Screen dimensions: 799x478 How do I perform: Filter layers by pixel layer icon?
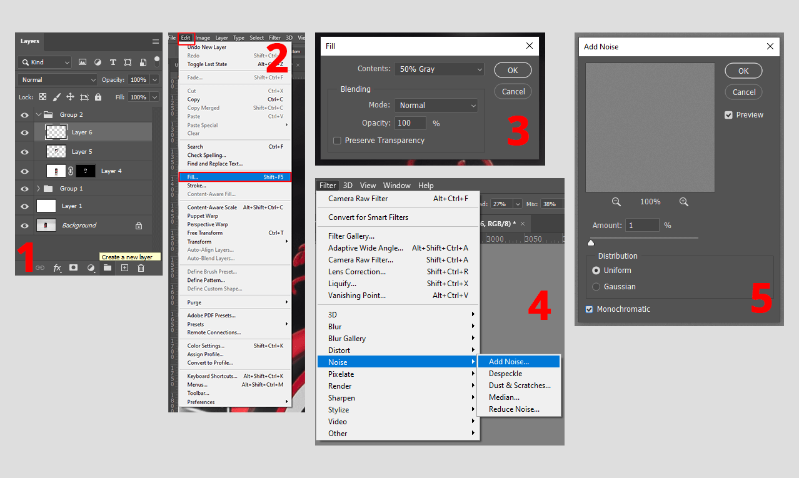(x=83, y=62)
